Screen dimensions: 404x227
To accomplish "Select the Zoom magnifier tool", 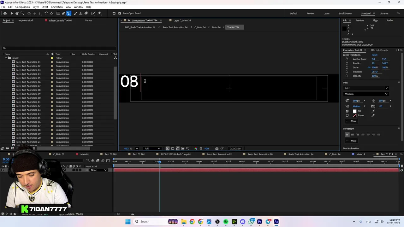I will coord(22,13).
